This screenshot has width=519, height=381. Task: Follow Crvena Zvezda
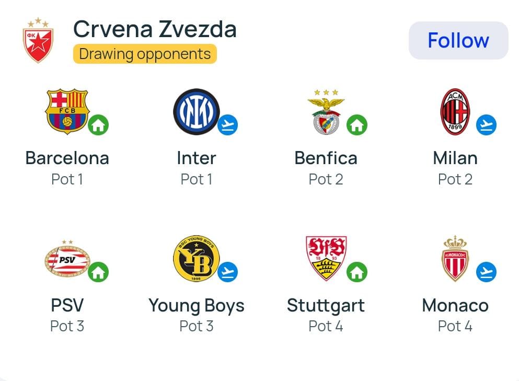(x=458, y=40)
